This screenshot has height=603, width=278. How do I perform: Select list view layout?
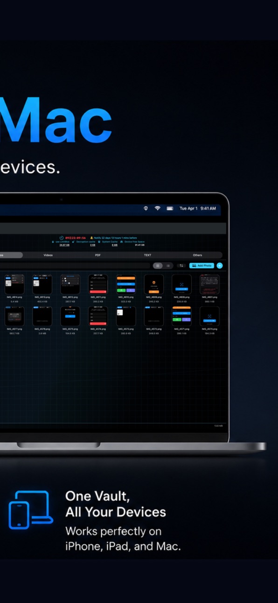(168, 266)
